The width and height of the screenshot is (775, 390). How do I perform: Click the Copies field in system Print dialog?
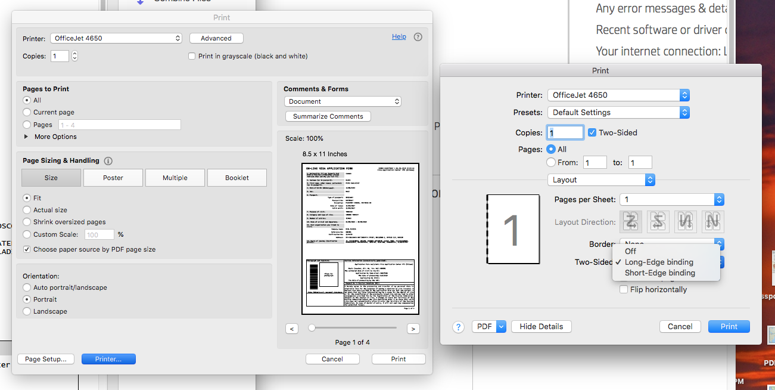(565, 132)
